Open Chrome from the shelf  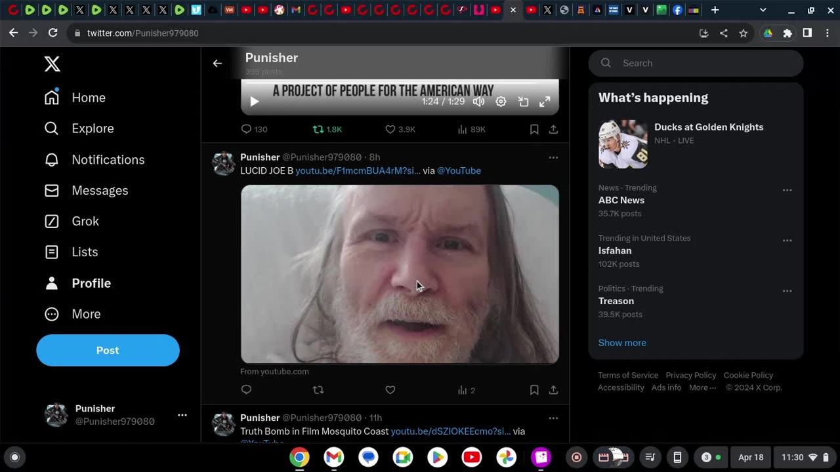point(299,457)
